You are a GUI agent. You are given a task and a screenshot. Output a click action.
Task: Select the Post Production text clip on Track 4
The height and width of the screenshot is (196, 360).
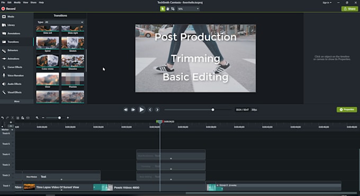[171, 155]
